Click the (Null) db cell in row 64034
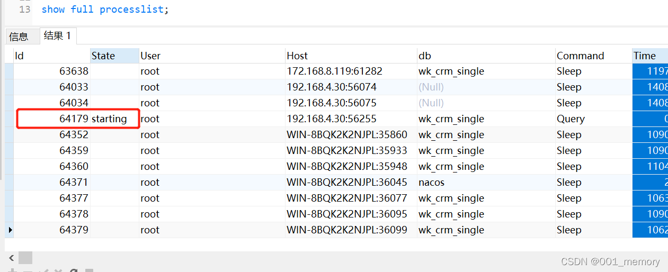This screenshot has width=668, height=272. click(486, 103)
